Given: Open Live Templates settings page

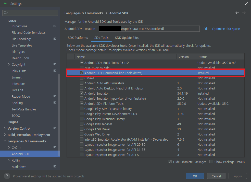Looking at the screenshot, I should pyautogui.click(x=22, y=45).
